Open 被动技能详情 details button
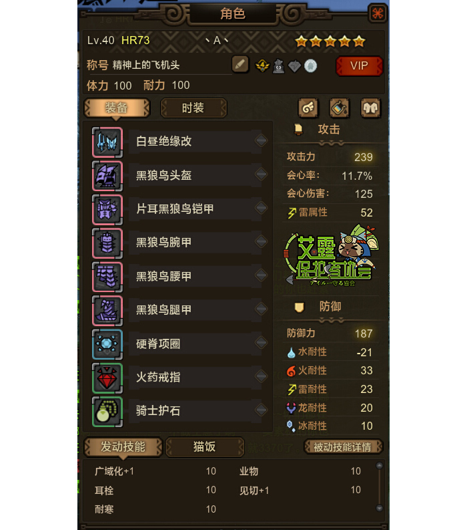This screenshot has width=467, height=530. pos(343,447)
